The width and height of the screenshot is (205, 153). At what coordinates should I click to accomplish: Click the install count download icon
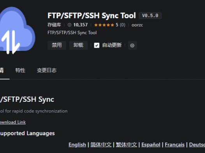tap(69, 25)
